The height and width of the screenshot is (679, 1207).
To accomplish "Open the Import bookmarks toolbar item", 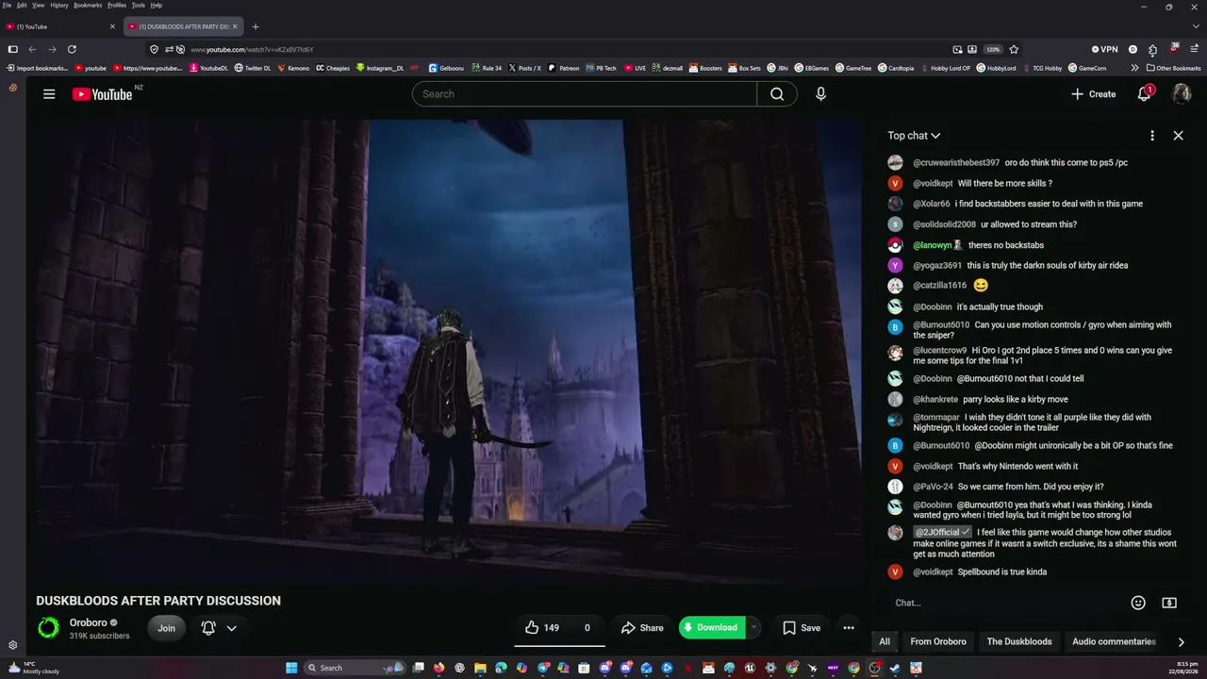I will [38, 68].
